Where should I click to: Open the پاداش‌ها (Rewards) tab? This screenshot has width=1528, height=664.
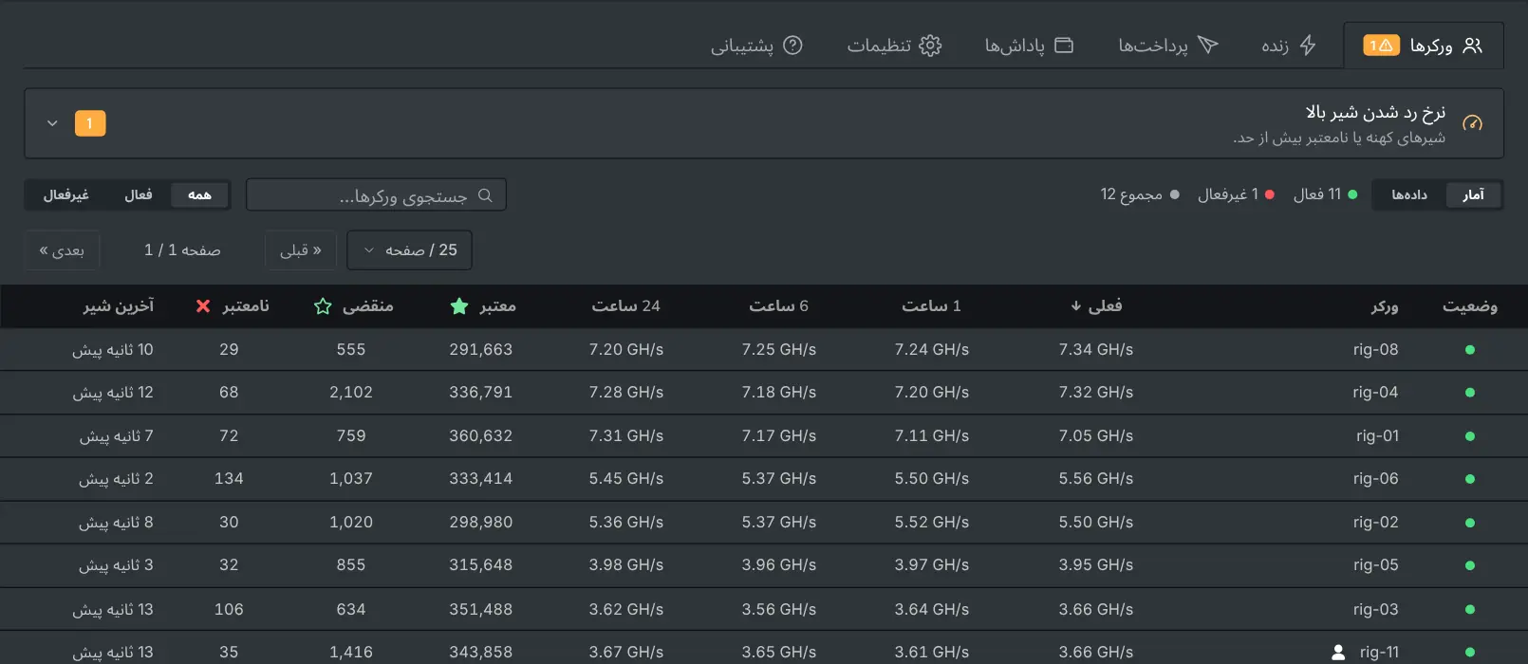coord(1029,46)
